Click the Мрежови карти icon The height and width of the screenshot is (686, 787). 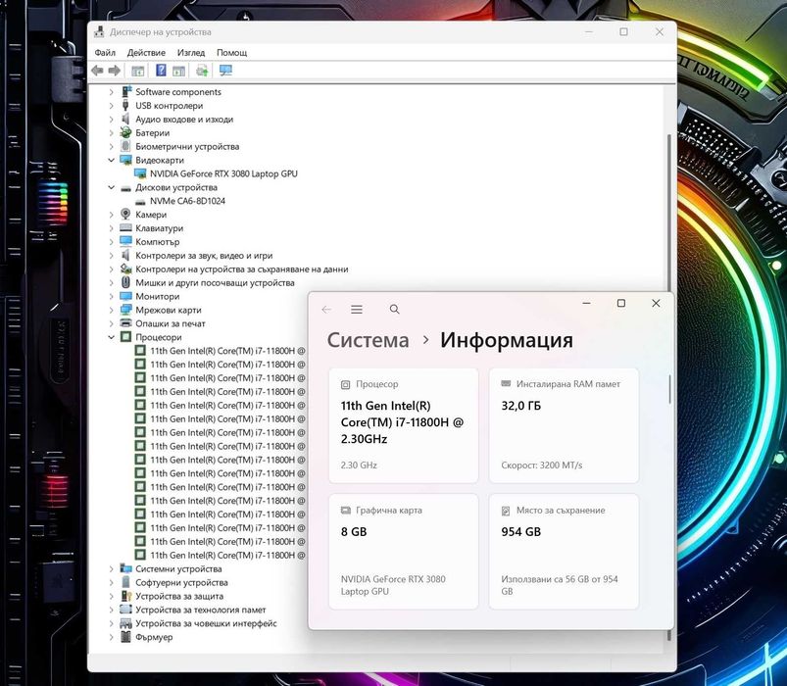(125, 310)
